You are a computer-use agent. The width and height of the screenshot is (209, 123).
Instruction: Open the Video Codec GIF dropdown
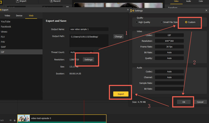[169, 35]
